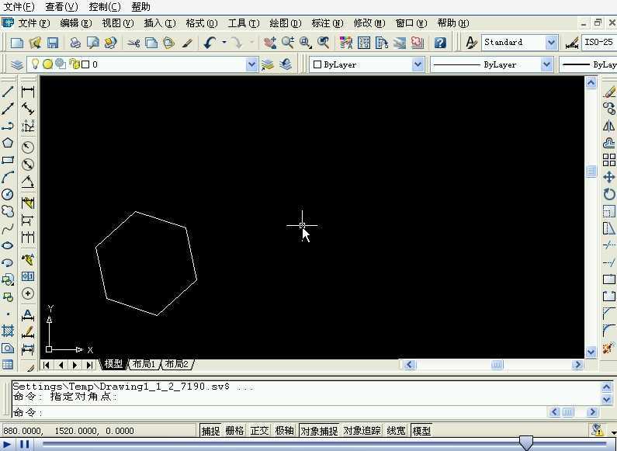Select the Mirror modify tool
This screenshot has width=617, height=451.
[x=608, y=126]
